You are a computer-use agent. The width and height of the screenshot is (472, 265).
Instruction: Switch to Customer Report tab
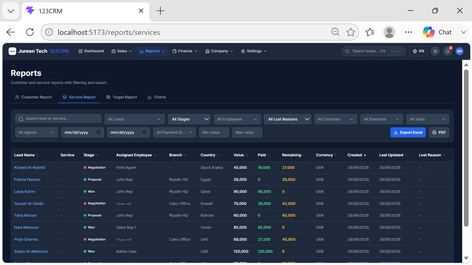click(x=33, y=97)
